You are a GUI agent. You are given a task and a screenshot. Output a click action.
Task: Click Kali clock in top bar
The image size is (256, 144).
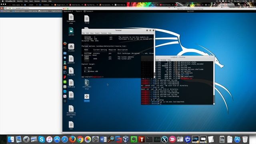click(190, 11)
